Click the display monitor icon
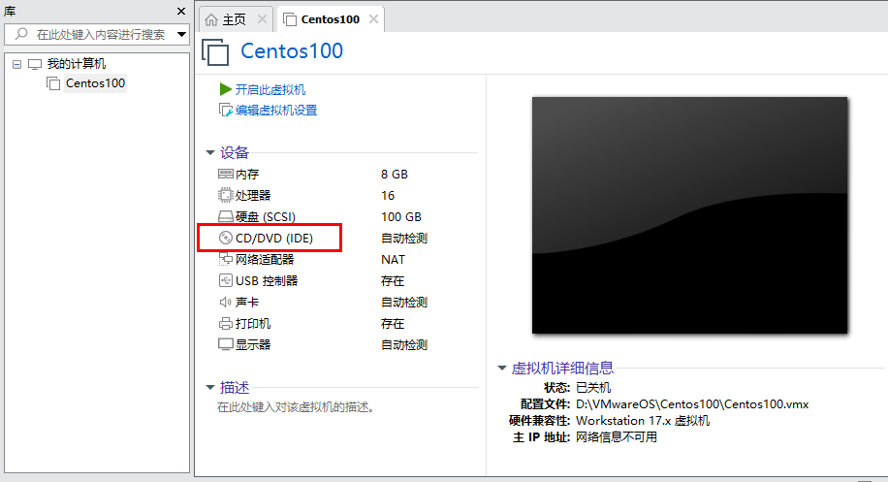This screenshot has width=888, height=482. click(x=226, y=344)
